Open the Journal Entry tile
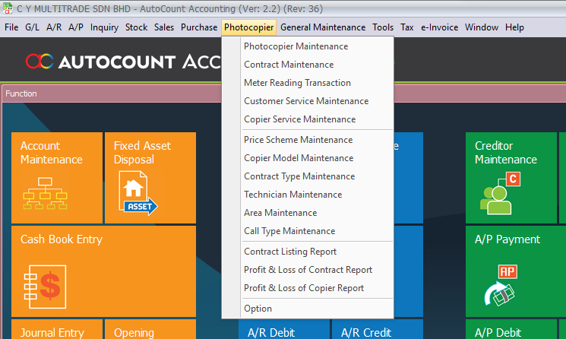This screenshot has width=566, height=339. (x=57, y=329)
